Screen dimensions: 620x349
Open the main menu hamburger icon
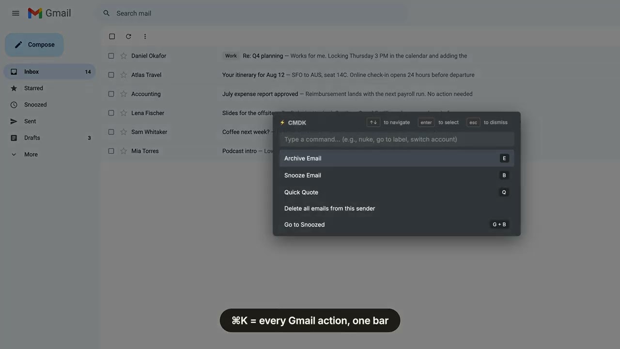coord(15,13)
